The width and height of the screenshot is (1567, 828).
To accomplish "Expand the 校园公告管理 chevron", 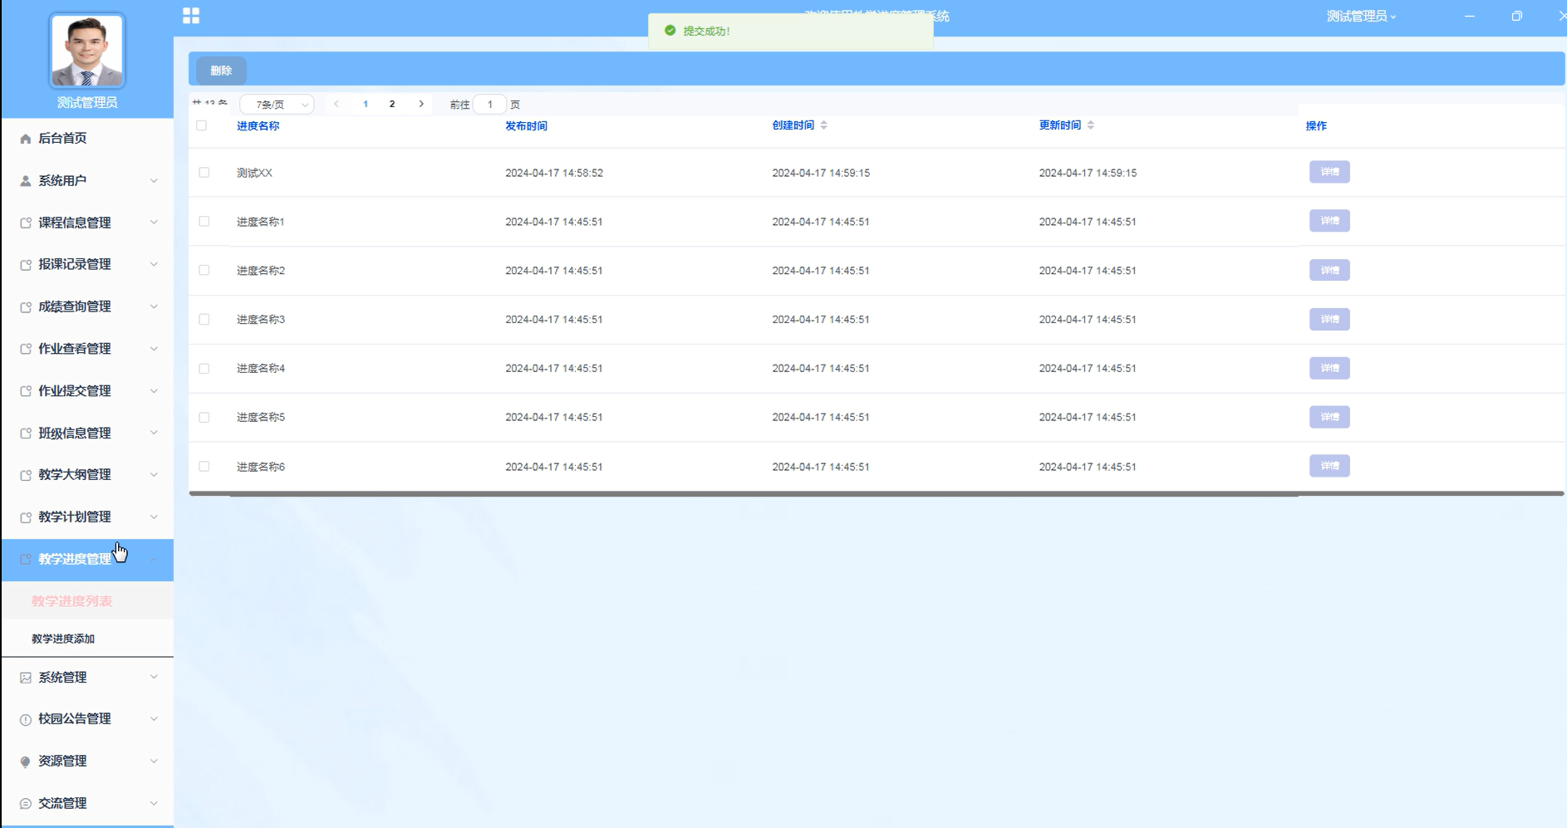I will 154,719.
